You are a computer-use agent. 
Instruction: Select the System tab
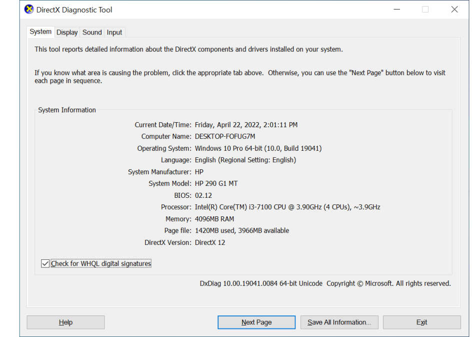coord(40,32)
